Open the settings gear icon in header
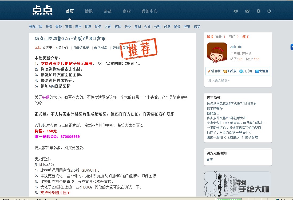Screen dimensions: 293x200 (x=258, y=11)
